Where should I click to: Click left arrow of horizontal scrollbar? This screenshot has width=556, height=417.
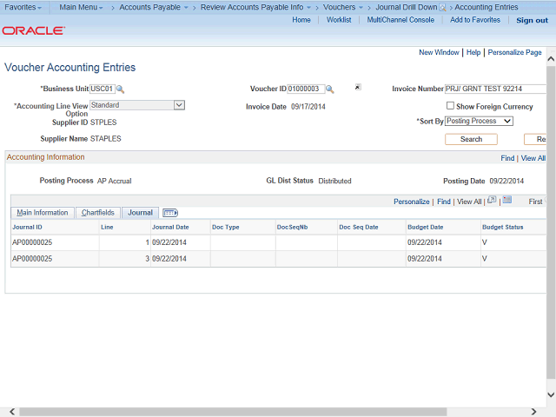[12, 411]
